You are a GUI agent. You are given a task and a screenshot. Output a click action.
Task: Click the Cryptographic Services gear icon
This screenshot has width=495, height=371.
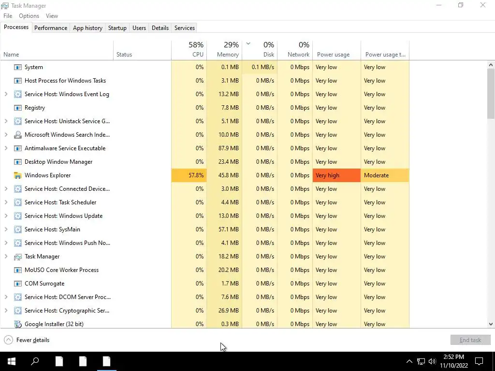tap(18, 311)
